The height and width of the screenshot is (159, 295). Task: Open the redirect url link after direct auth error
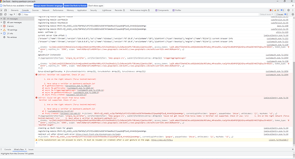[98, 134]
